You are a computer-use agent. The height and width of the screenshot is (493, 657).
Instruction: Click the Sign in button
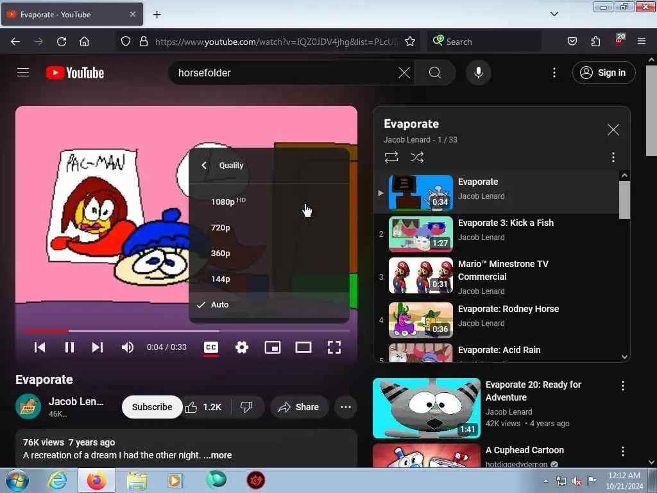[603, 73]
